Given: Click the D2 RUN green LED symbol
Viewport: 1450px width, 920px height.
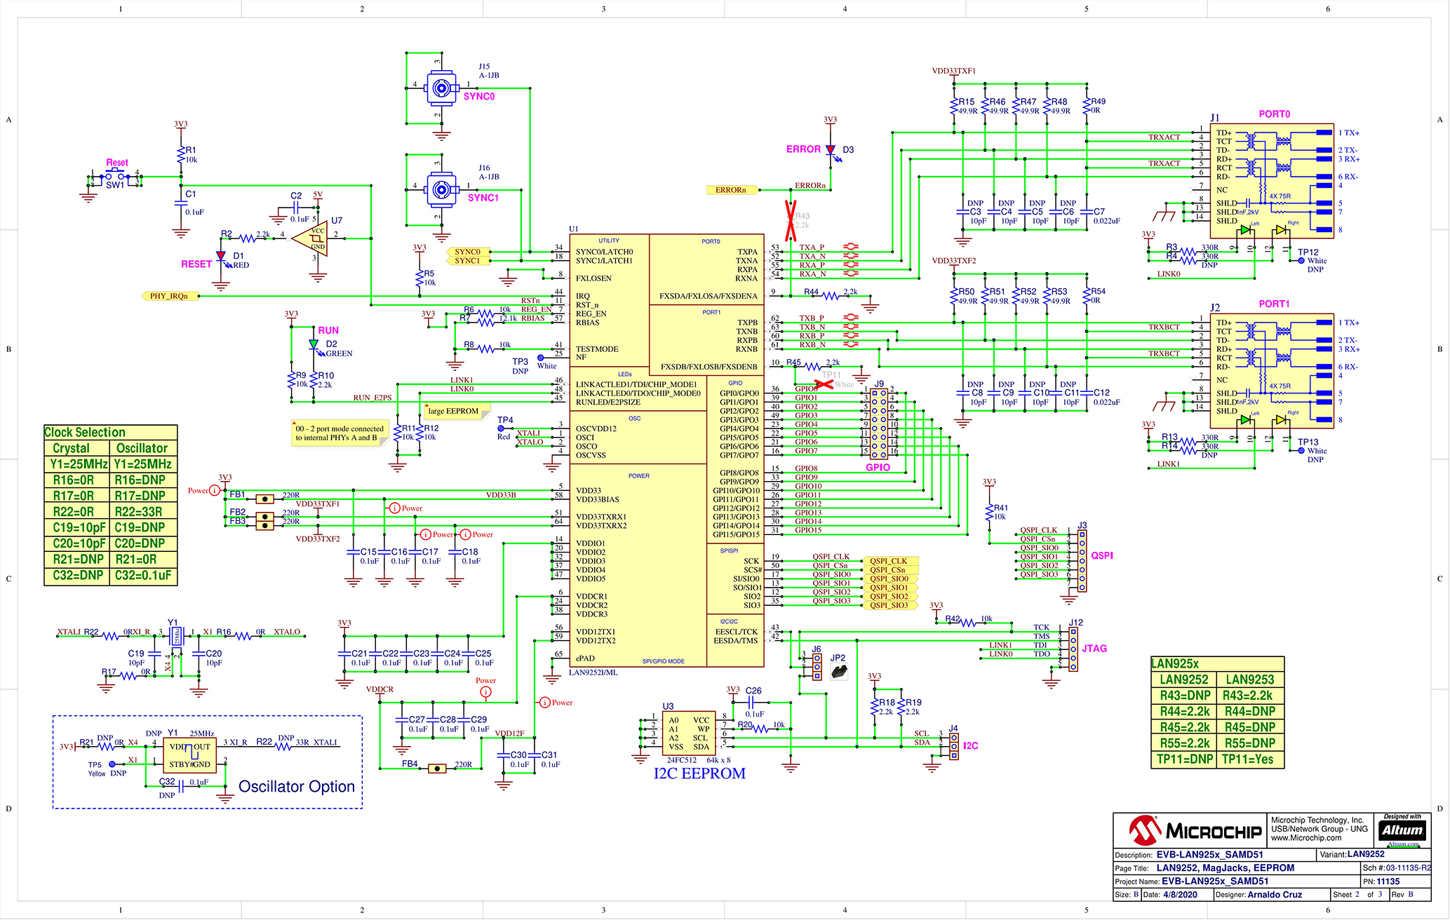Looking at the screenshot, I should tap(314, 344).
